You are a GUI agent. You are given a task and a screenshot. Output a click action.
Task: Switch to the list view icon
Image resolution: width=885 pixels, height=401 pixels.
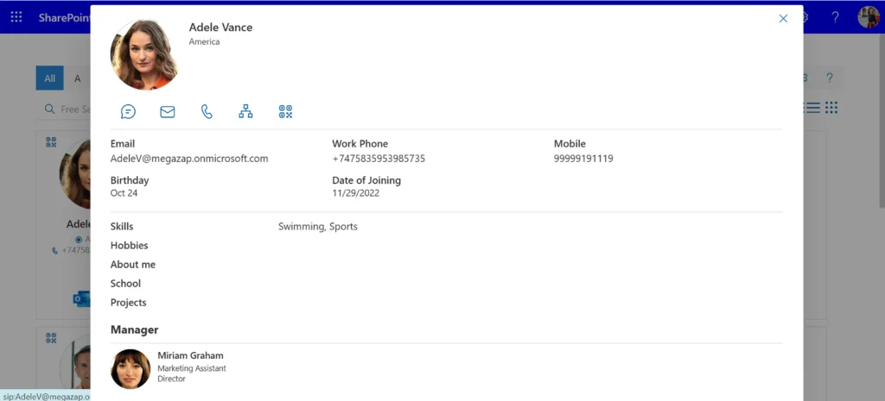click(812, 108)
